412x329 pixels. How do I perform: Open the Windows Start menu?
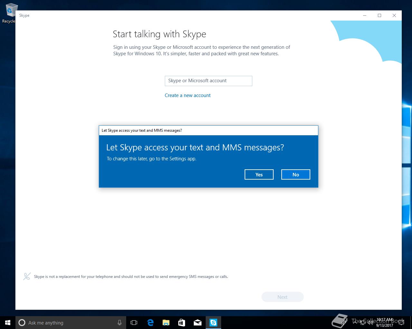[x=8, y=323]
